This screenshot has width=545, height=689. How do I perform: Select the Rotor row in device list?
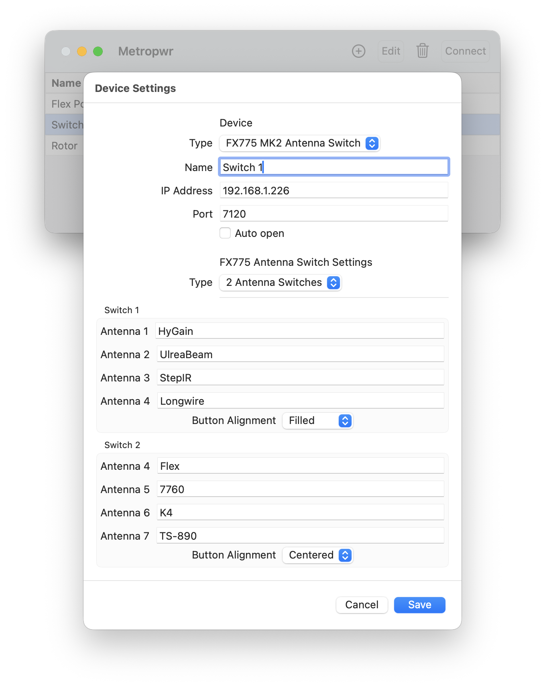tap(65, 146)
